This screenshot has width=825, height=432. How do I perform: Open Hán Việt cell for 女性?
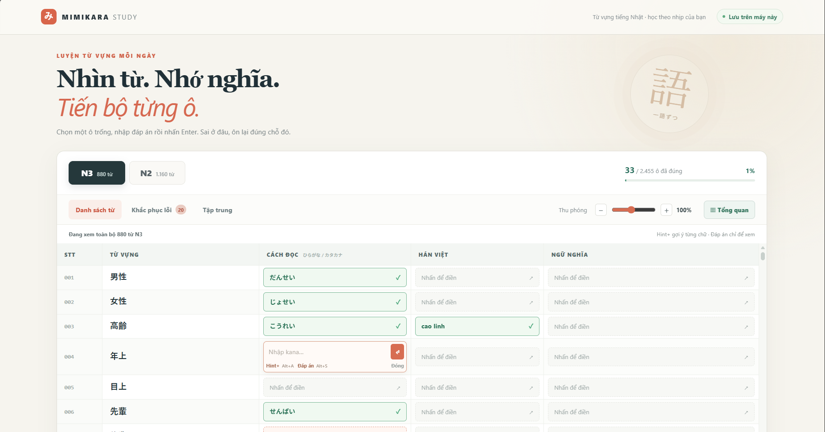[477, 302]
